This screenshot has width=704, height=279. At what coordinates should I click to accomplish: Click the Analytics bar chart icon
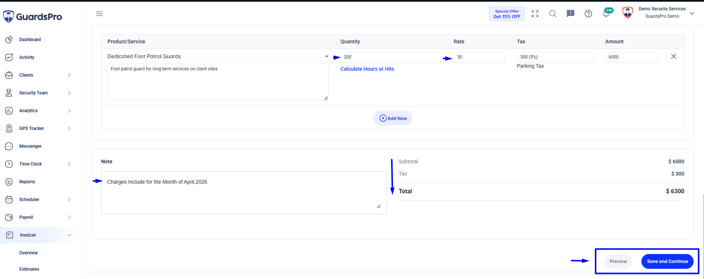[x=9, y=110]
